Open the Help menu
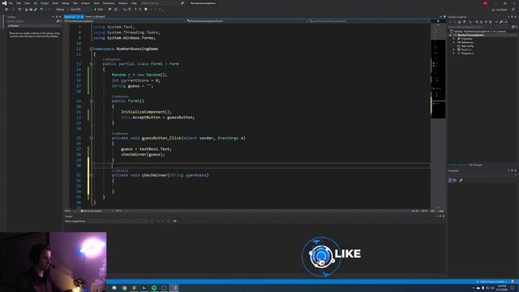Viewport: 519px width, 292px height. coord(134,3)
